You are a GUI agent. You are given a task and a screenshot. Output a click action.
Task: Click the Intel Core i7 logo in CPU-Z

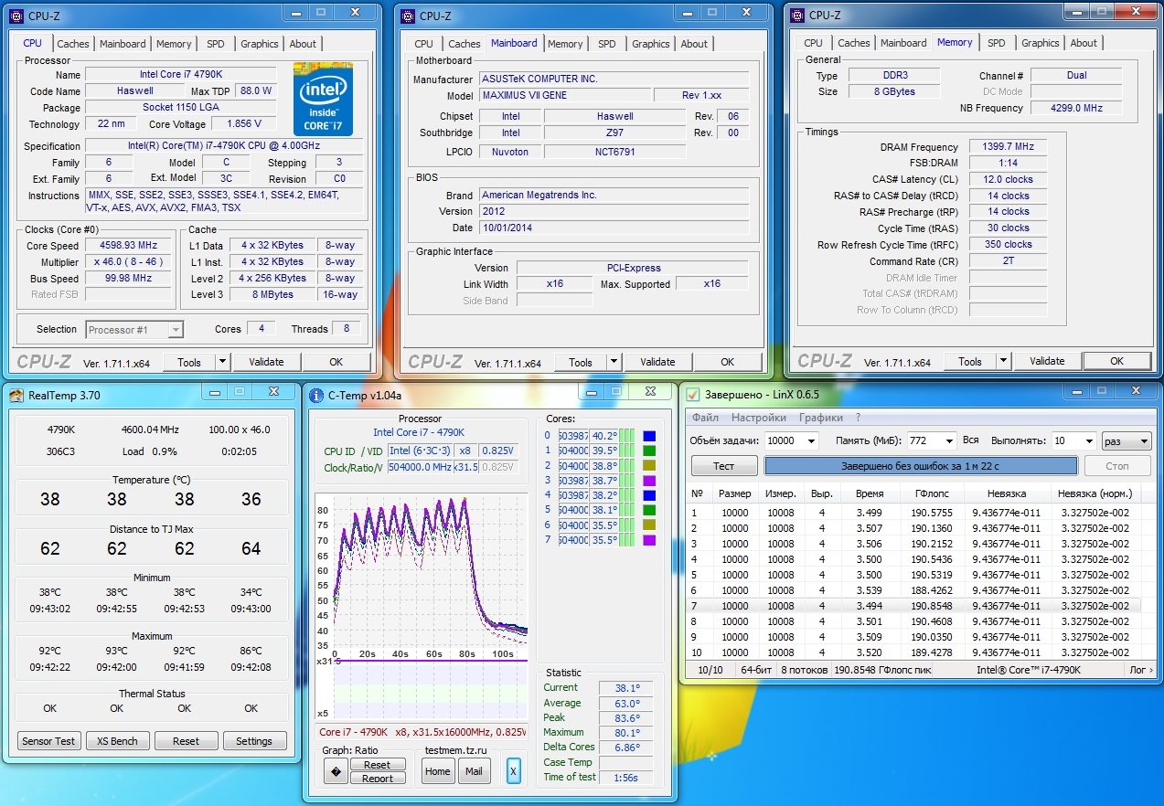[323, 99]
